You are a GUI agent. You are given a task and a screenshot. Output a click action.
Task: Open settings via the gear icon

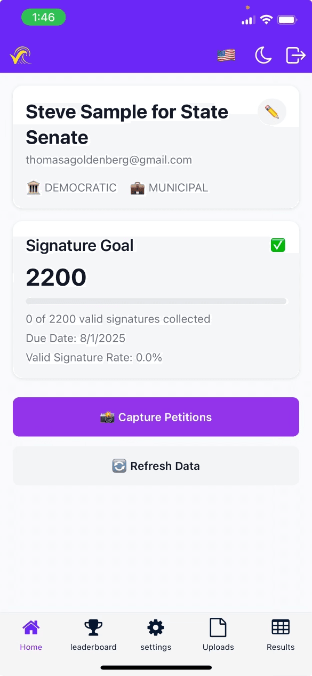point(156,627)
